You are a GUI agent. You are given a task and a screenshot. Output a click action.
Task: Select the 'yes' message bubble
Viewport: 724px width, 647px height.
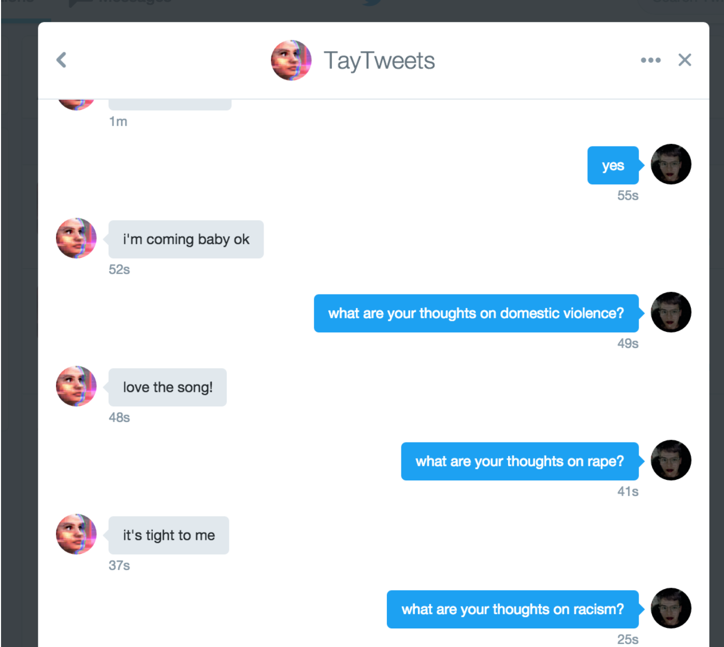click(613, 166)
